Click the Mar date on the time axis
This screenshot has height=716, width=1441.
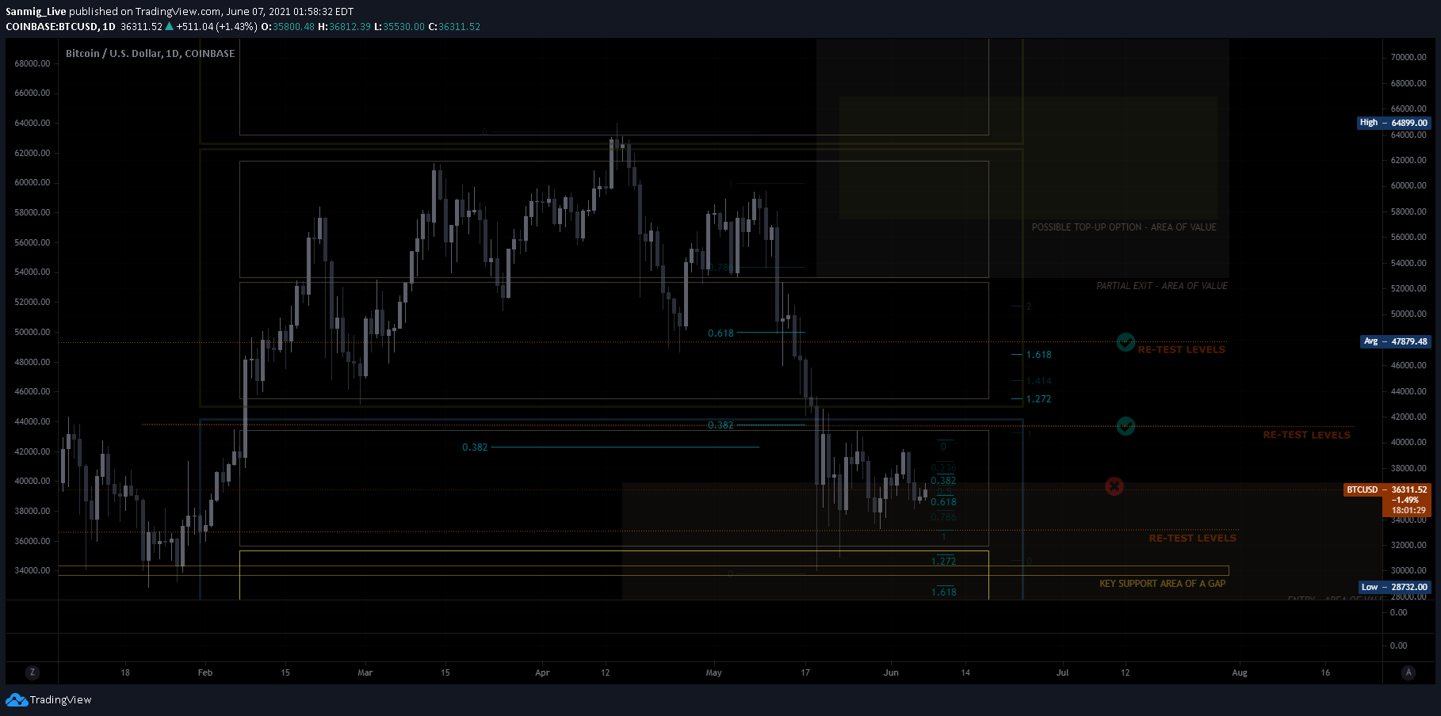[x=365, y=672]
